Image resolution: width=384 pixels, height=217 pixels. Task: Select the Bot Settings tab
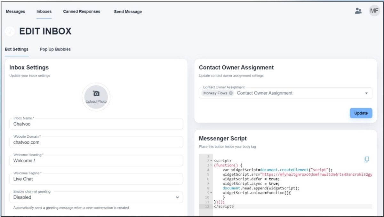point(16,49)
